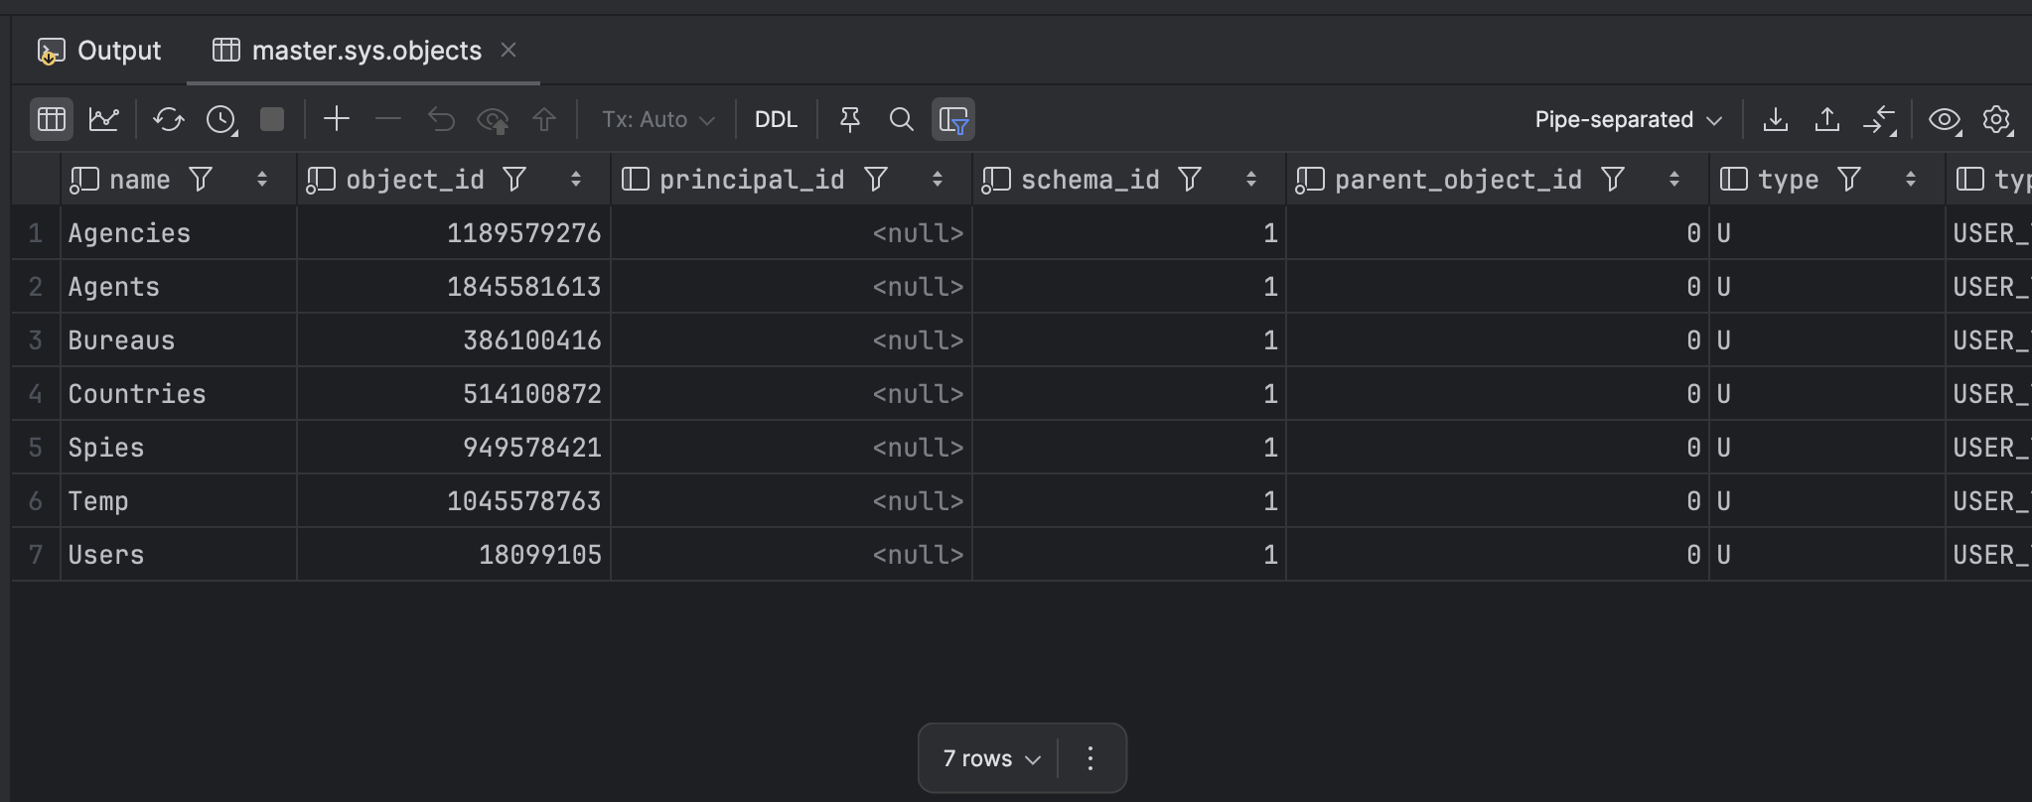Toggle the eye view-as icon

point(1944,120)
